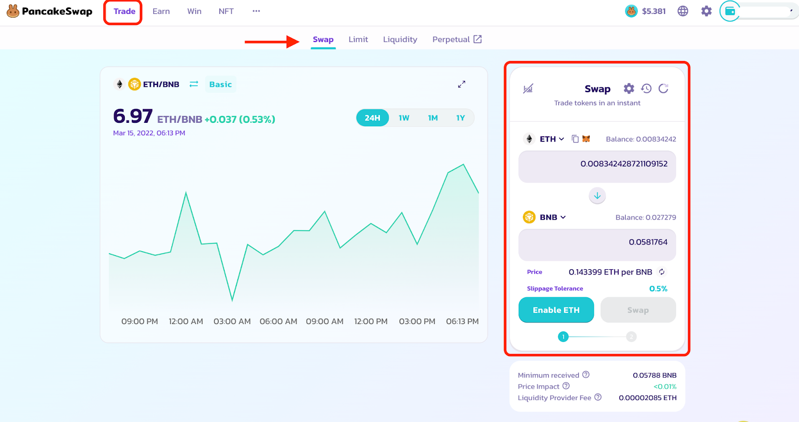Click the <0.01% price impact value
The width and height of the screenshot is (799, 422).
coord(665,387)
